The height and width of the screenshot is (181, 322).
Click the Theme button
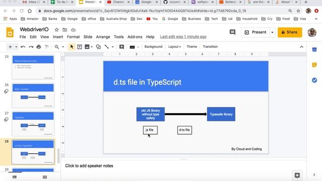tap(192, 47)
